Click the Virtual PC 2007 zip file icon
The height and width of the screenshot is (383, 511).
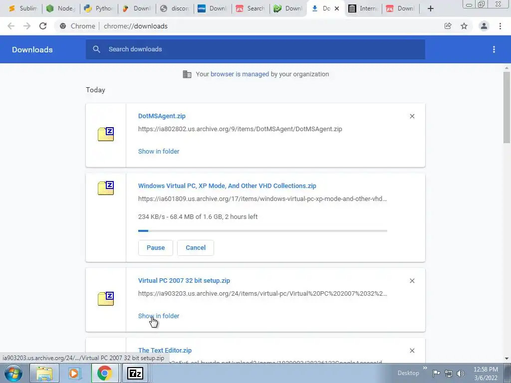click(x=106, y=299)
